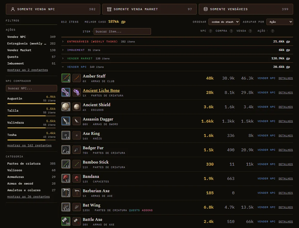Filter by Entregáveis weekly action
This screenshot has width=299, height=228.
click(x=31, y=43)
